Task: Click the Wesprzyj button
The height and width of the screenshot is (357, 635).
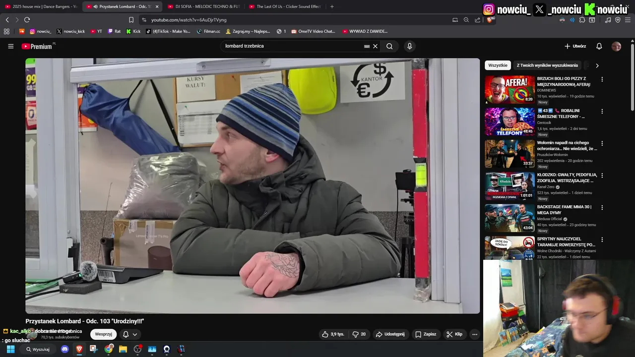Action: pos(103,334)
